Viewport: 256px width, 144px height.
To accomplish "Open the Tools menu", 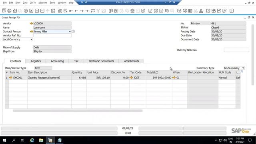I will coord(52,3).
